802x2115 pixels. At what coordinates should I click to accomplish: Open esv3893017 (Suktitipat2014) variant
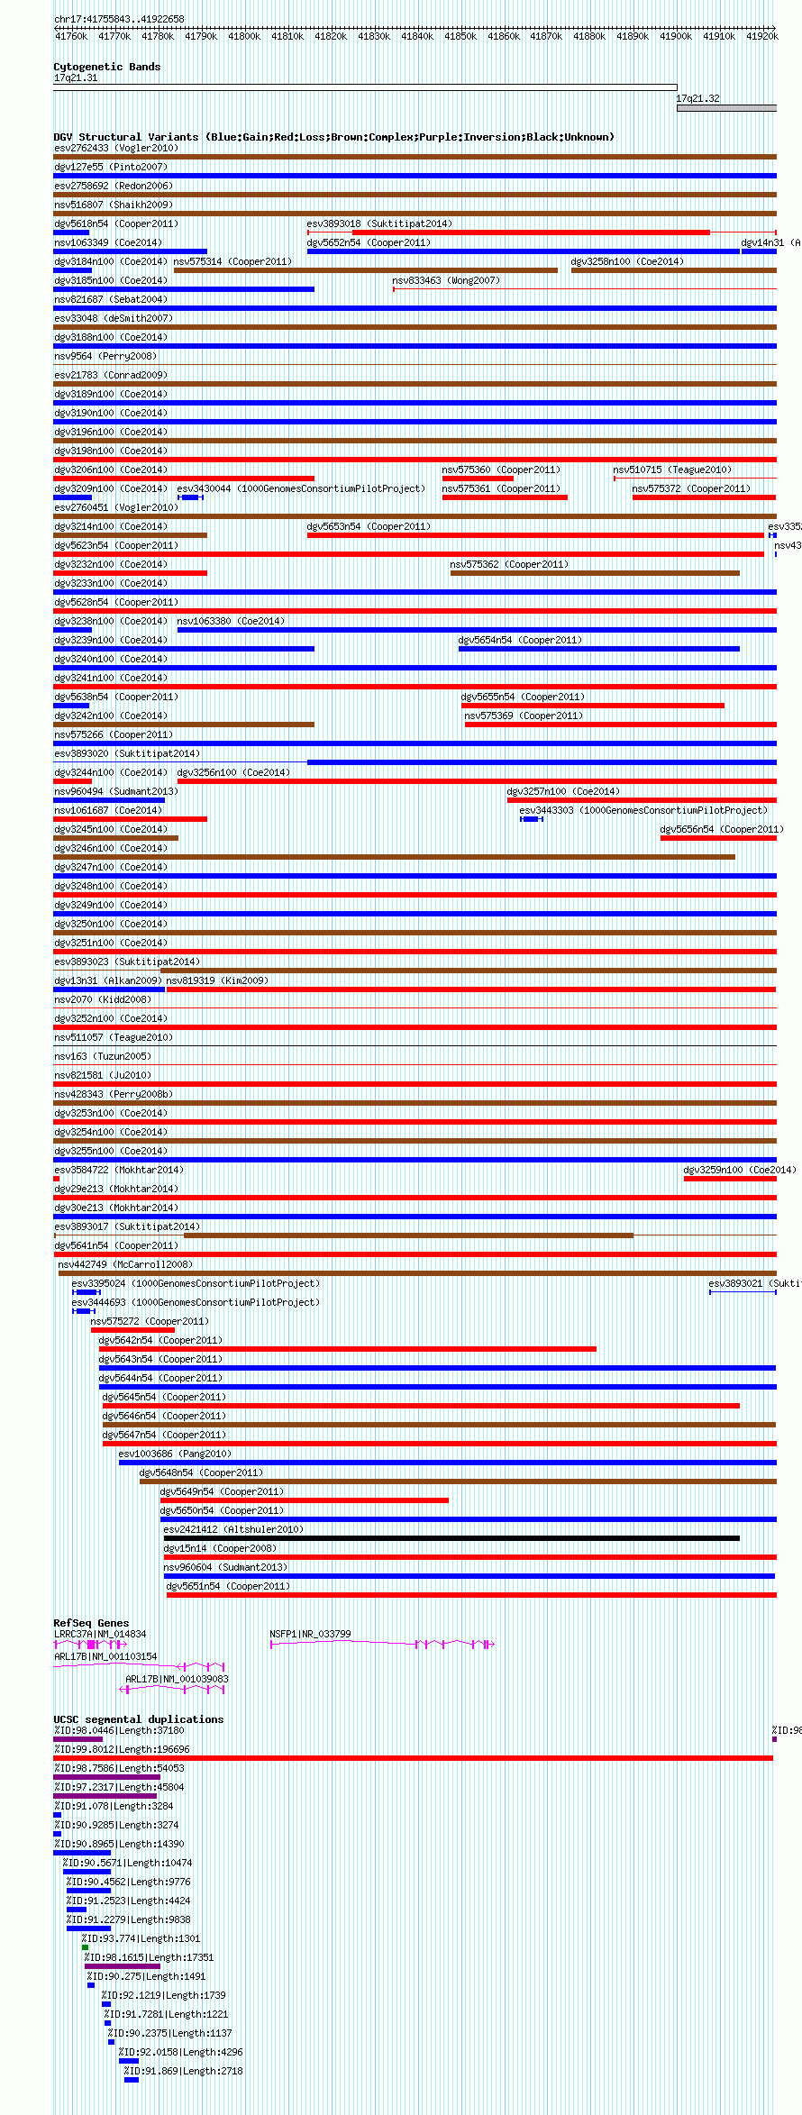(127, 1226)
